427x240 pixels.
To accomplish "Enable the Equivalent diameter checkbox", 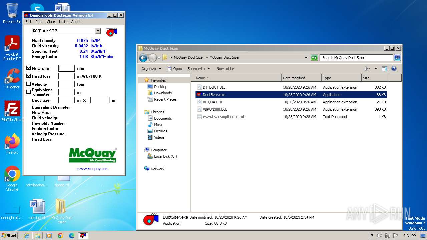I will (x=28, y=92).
